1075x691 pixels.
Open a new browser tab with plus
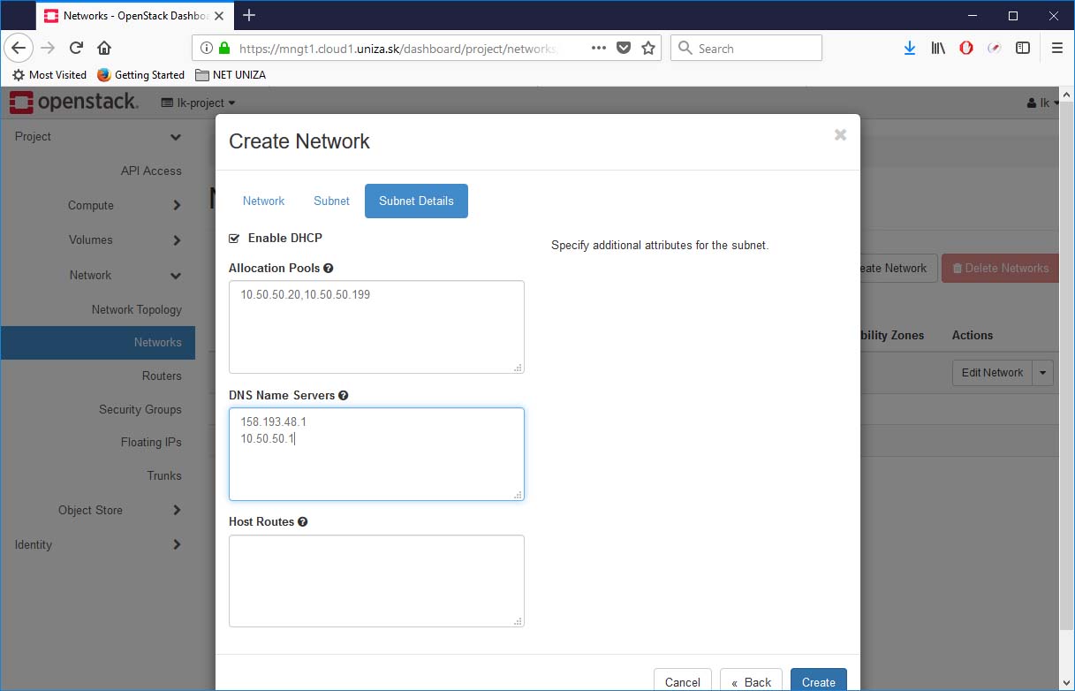click(x=249, y=15)
